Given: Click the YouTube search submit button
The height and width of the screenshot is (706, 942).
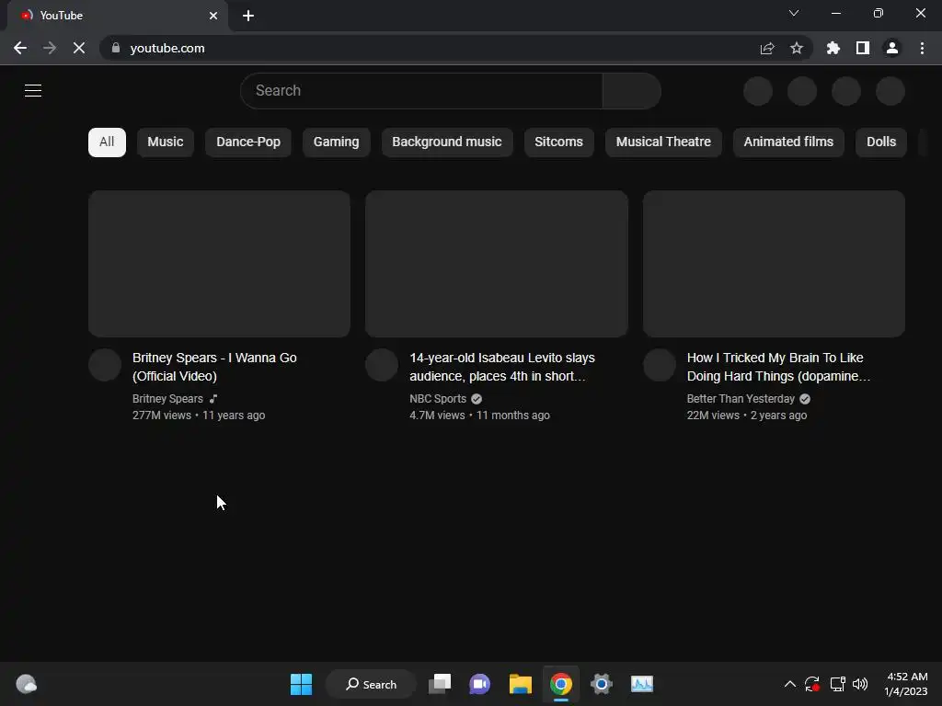Looking at the screenshot, I should coord(632,91).
